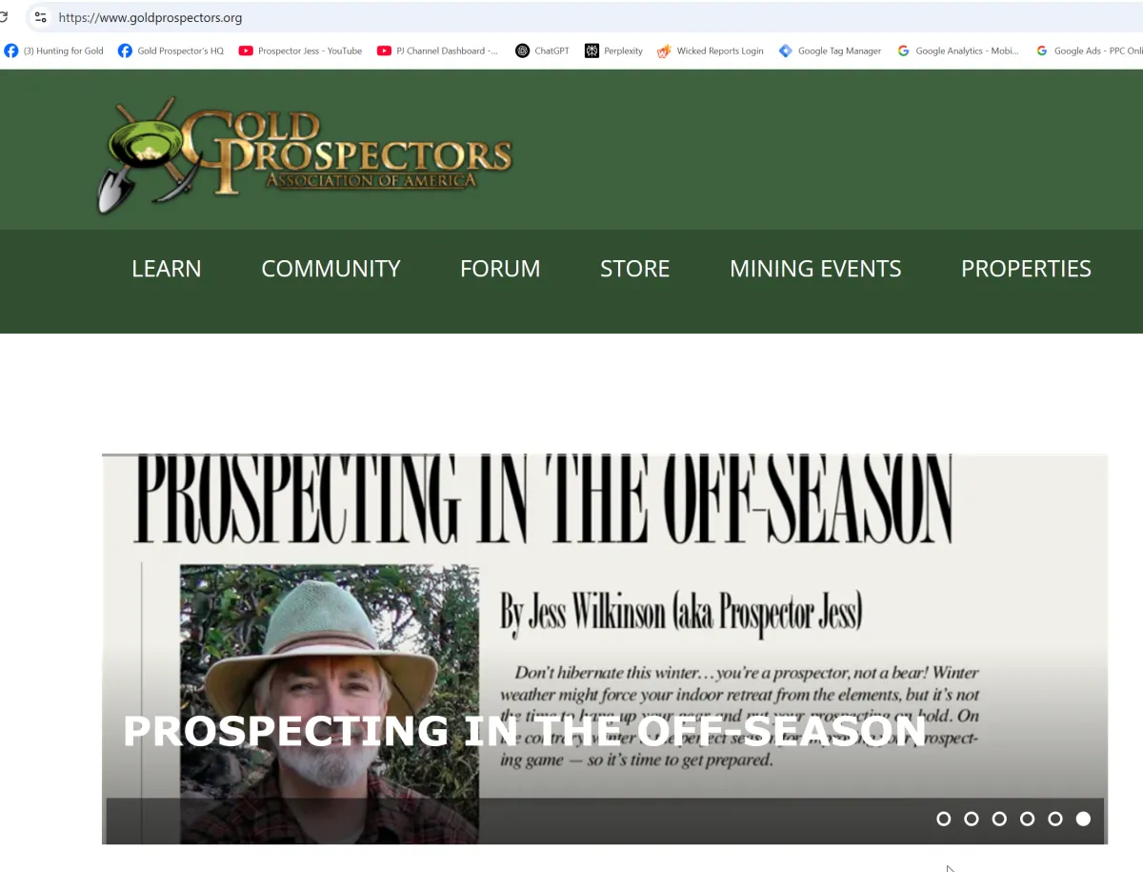The width and height of the screenshot is (1143, 872).
Task: Open the Perplexity bookmark
Action: (614, 51)
